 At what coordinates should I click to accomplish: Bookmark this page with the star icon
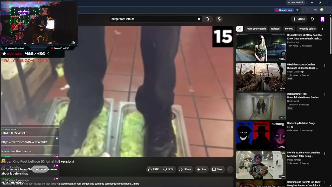(x=298, y=10)
